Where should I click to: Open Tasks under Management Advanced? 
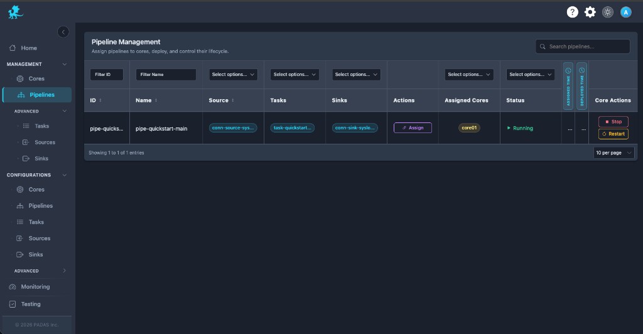[x=37, y=126]
